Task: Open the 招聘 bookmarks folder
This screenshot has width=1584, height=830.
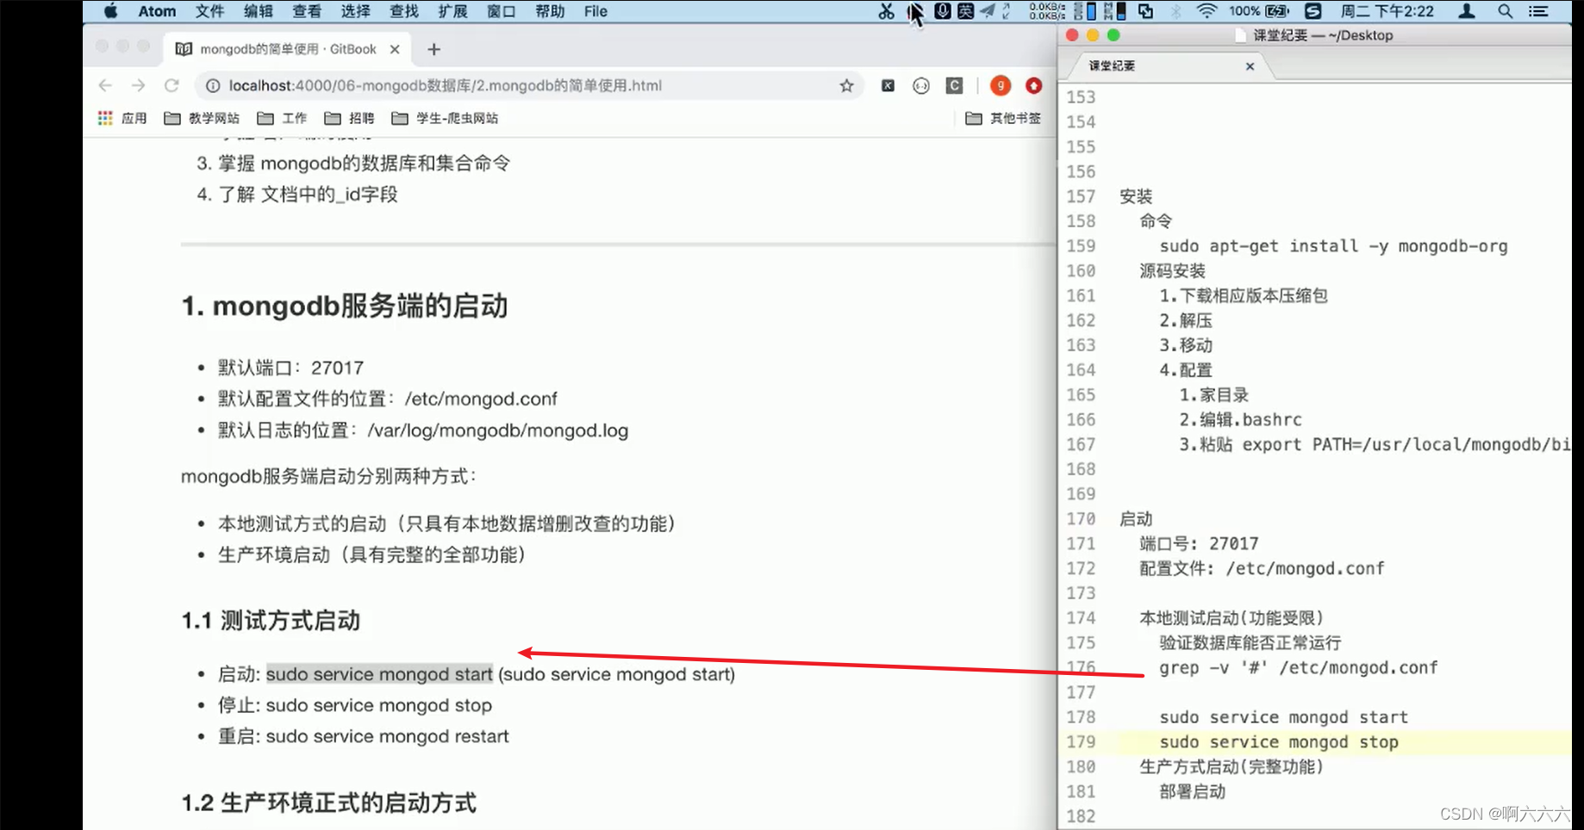Action: pyautogui.click(x=349, y=118)
